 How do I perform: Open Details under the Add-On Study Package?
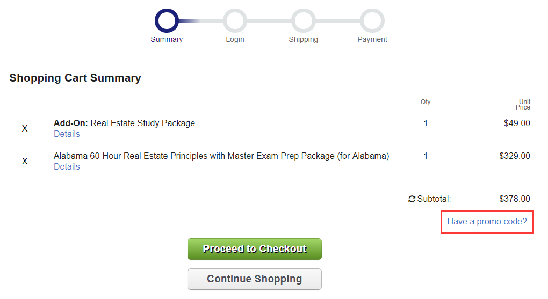tap(67, 134)
